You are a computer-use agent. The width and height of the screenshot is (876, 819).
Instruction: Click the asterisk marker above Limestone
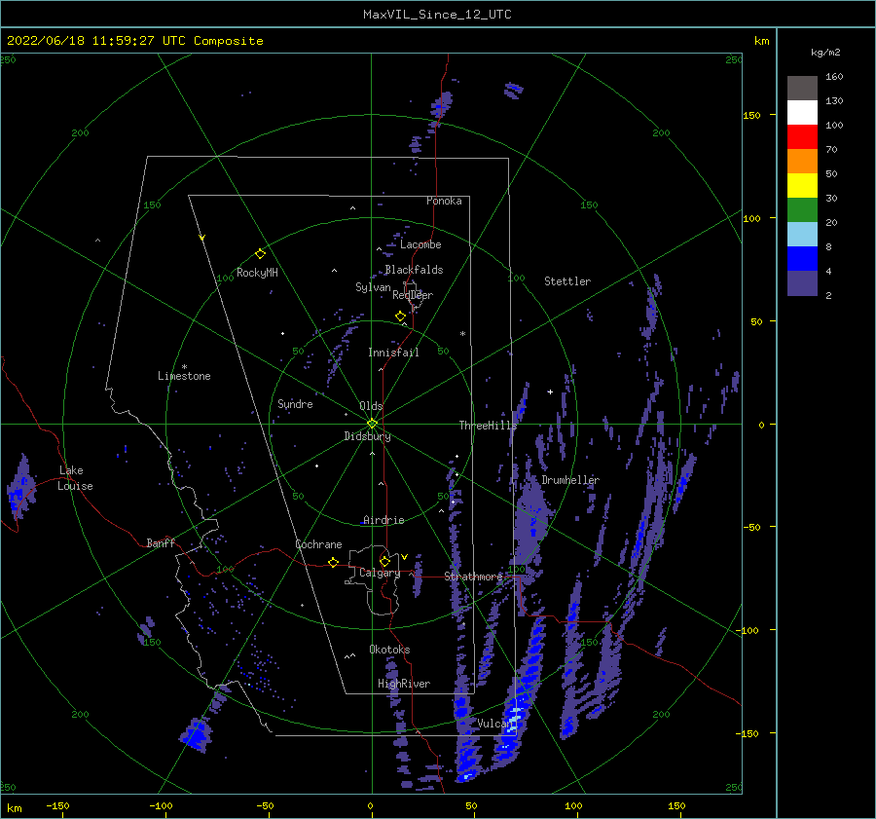pyautogui.click(x=184, y=367)
